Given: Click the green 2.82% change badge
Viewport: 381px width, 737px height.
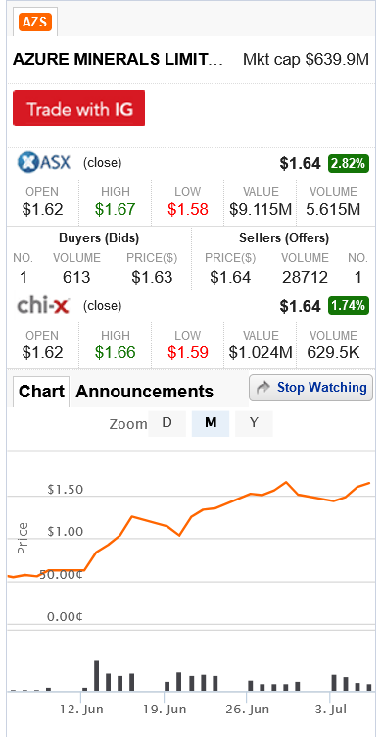Looking at the screenshot, I should coord(349,163).
